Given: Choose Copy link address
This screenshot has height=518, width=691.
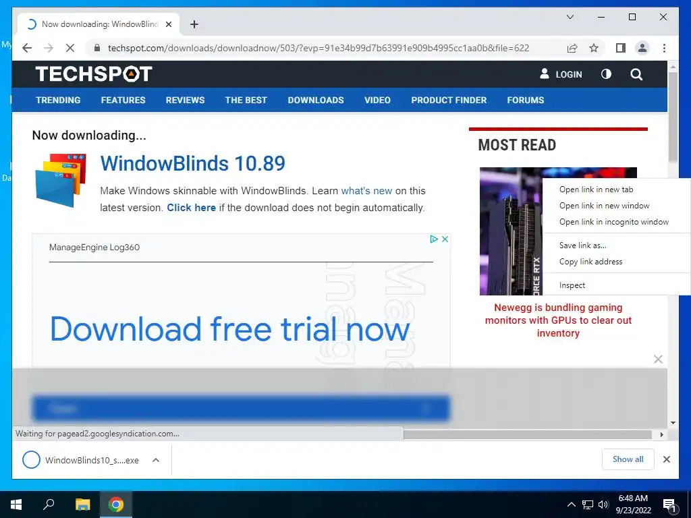Looking at the screenshot, I should (x=616, y=262).
